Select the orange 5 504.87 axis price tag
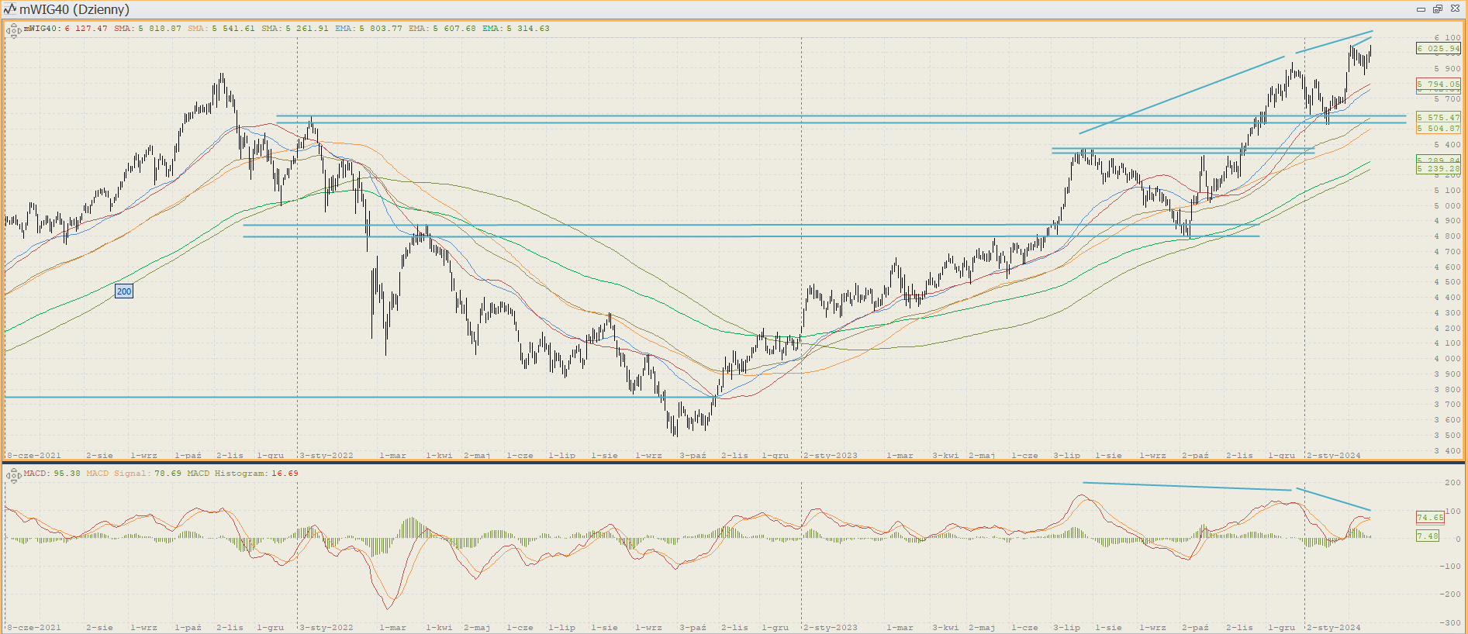 (1438, 129)
